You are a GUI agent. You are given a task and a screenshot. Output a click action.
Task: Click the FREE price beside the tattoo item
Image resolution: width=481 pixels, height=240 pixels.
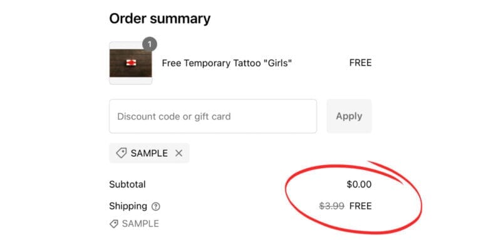click(361, 63)
